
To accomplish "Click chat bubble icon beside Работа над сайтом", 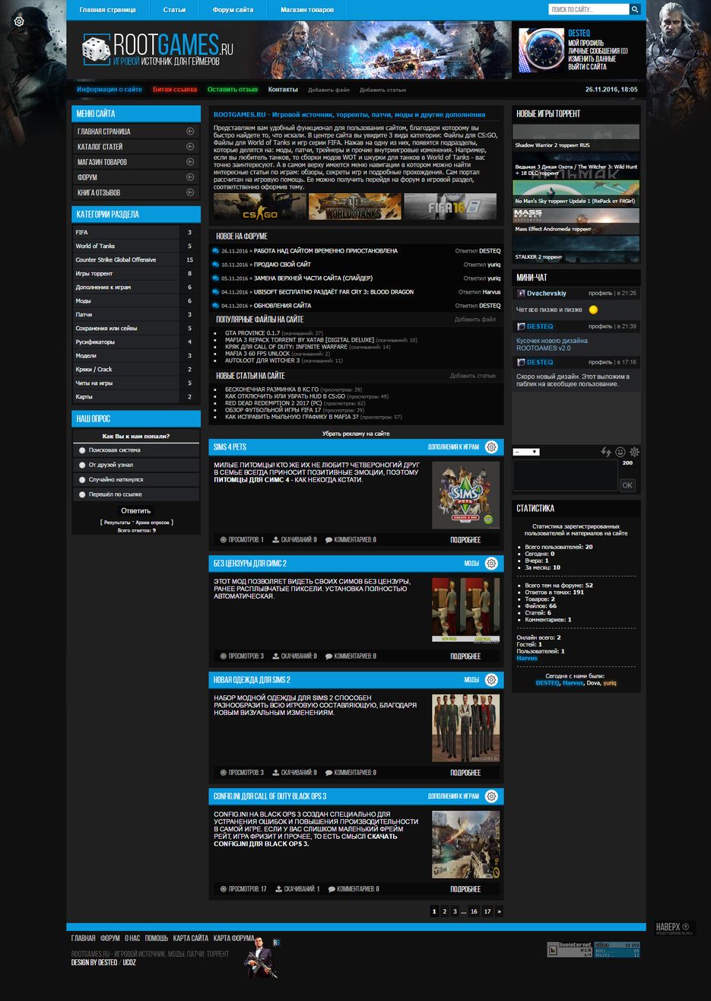I will (216, 251).
